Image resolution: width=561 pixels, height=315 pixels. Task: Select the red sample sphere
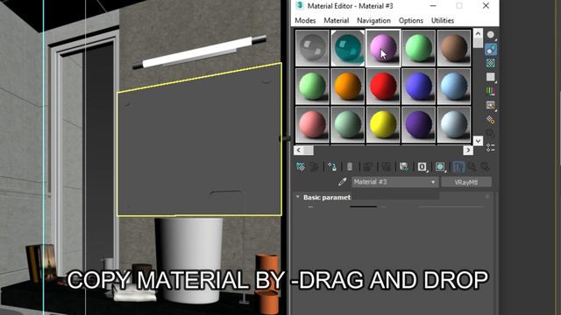click(x=383, y=87)
